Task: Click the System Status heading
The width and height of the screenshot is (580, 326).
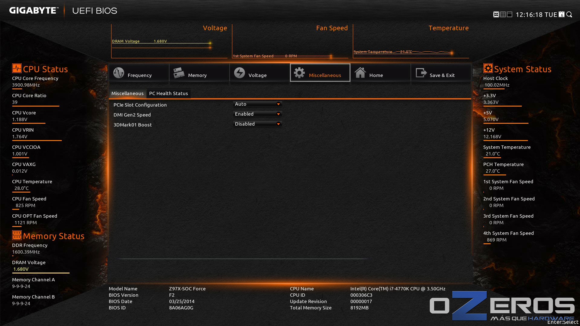Action: (x=523, y=69)
